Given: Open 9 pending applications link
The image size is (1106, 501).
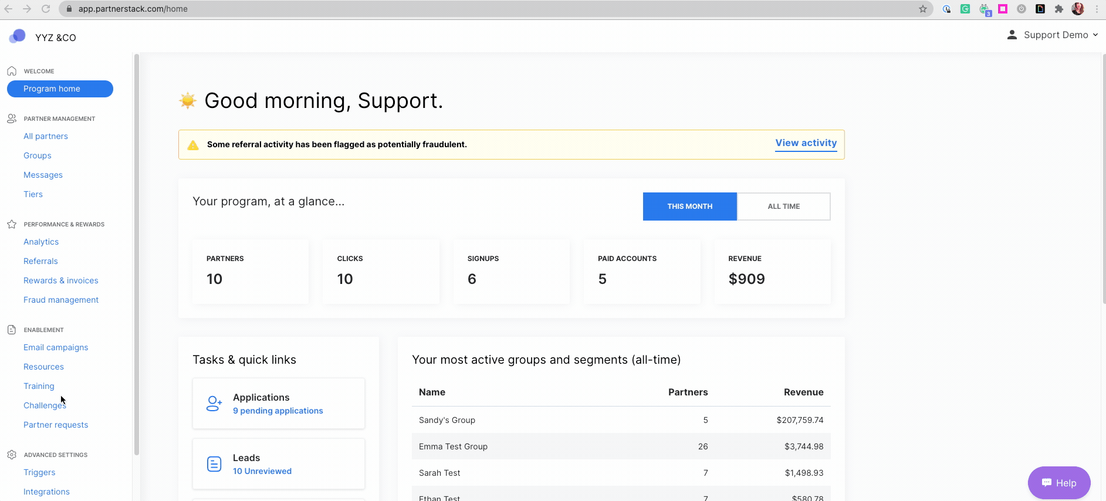Looking at the screenshot, I should coord(278,411).
